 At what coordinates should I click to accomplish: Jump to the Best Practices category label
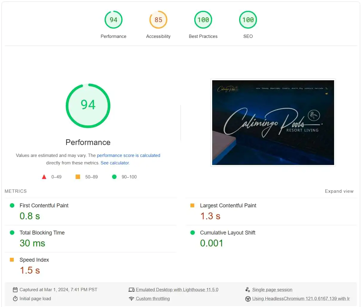pyautogui.click(x=203, y=36)
